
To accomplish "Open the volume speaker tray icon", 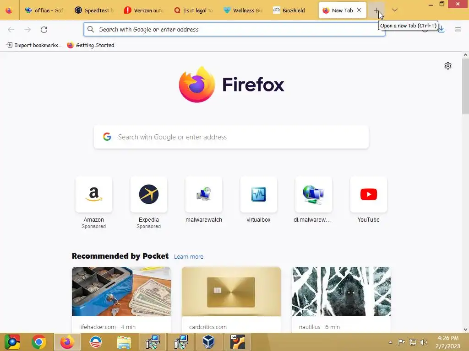I will click(424, 342).
